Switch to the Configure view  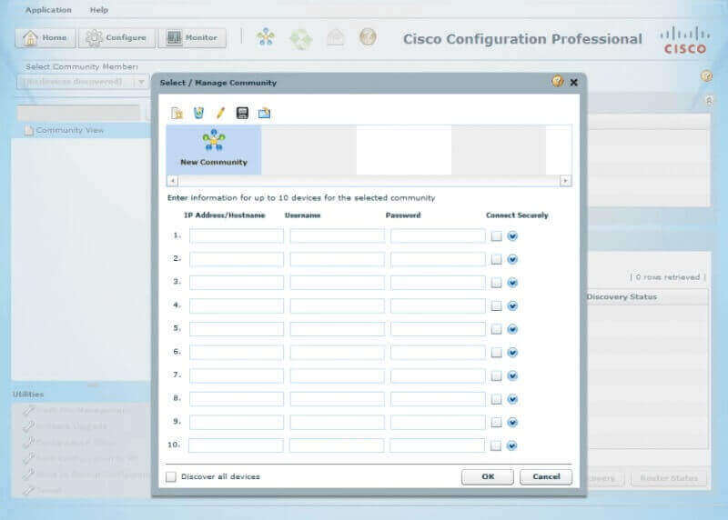click(x=117, y=37)
